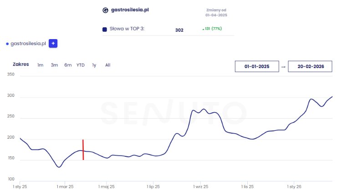Show All data range
The image size is (342, 195).
[x=108, y=65]
